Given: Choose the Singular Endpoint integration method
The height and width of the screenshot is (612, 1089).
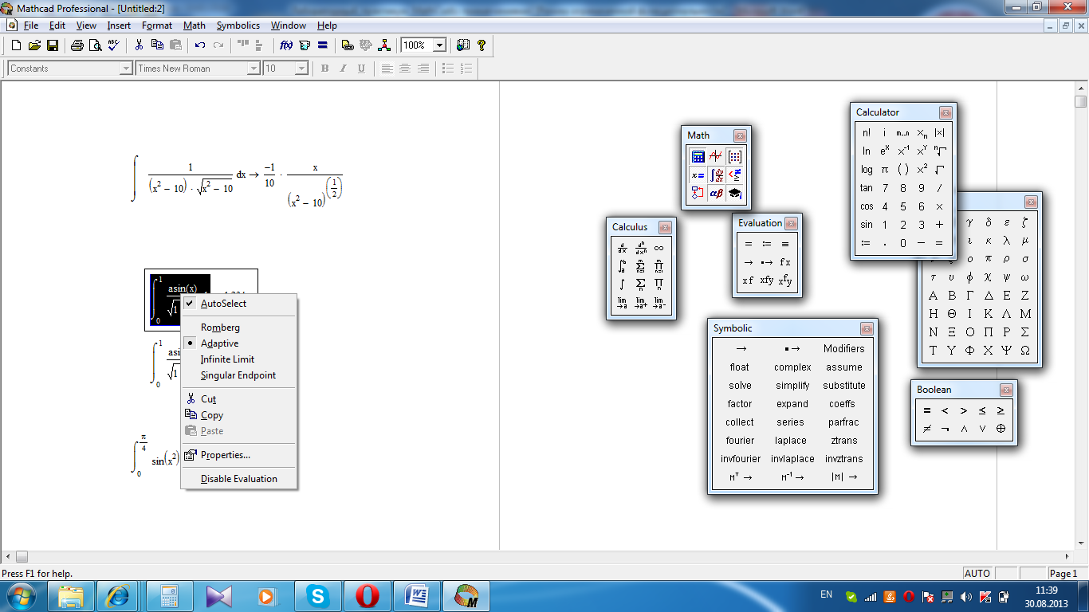Looking at the screenshot, I should point(239,375).
